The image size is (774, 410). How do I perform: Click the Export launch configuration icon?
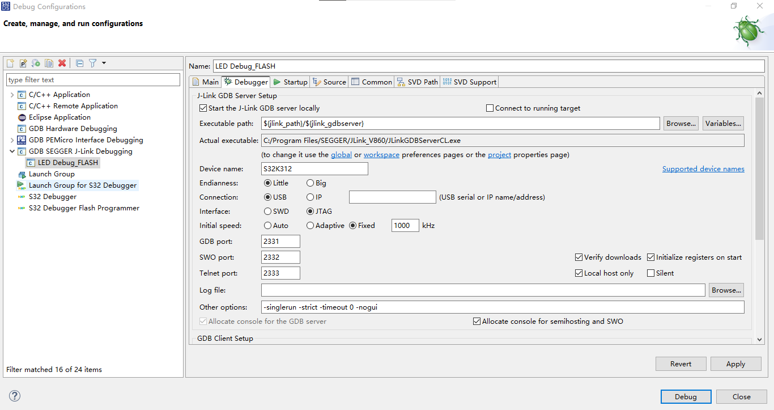(x=36, y=63)
